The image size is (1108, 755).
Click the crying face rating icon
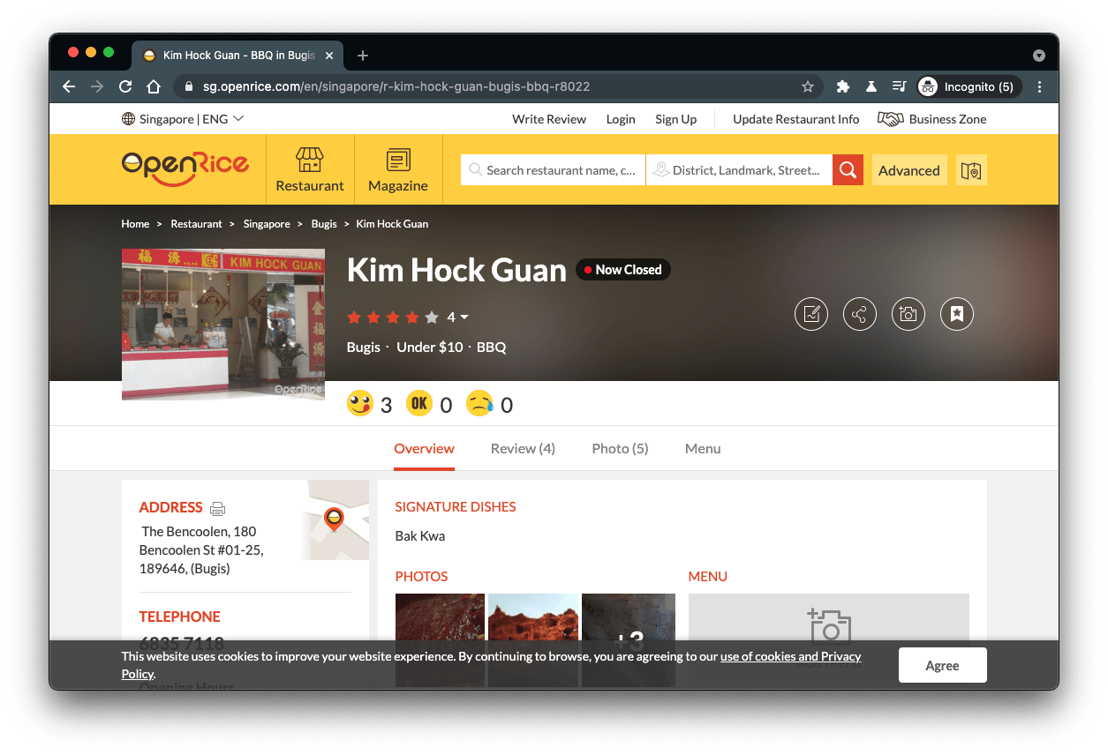[x=479, y=404]
